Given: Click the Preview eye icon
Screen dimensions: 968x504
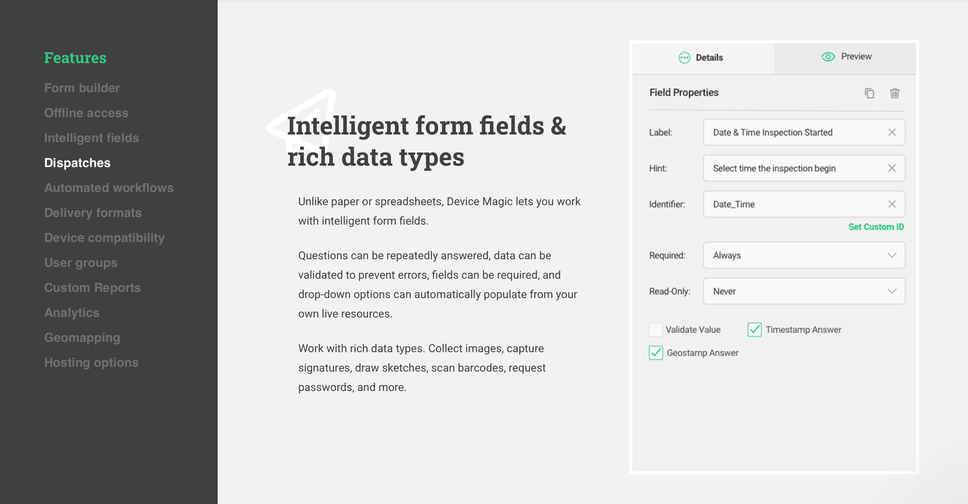Looking at the screenshot, I should click(828, 57).
